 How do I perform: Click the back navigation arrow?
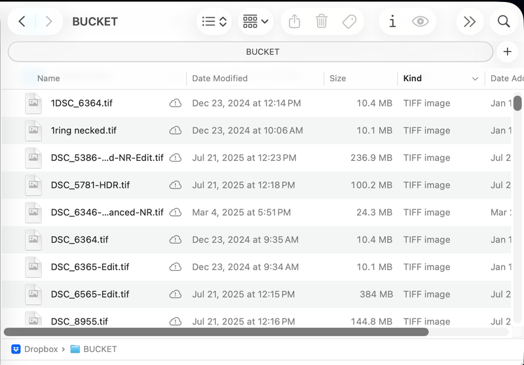(x=22, y=22)
